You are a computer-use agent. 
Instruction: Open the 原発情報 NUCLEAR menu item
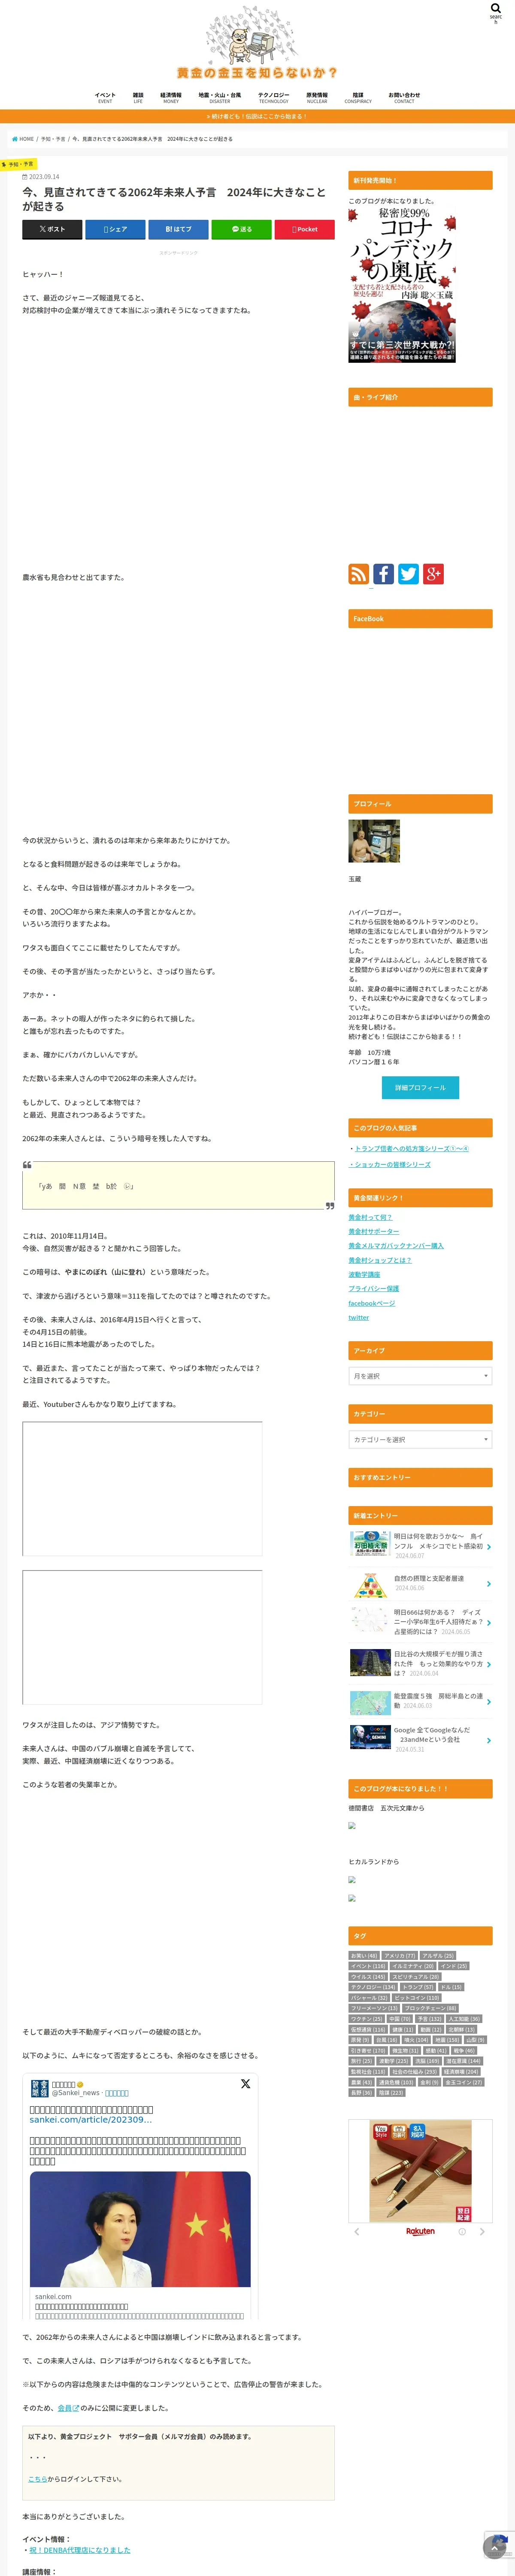point(317,98)
